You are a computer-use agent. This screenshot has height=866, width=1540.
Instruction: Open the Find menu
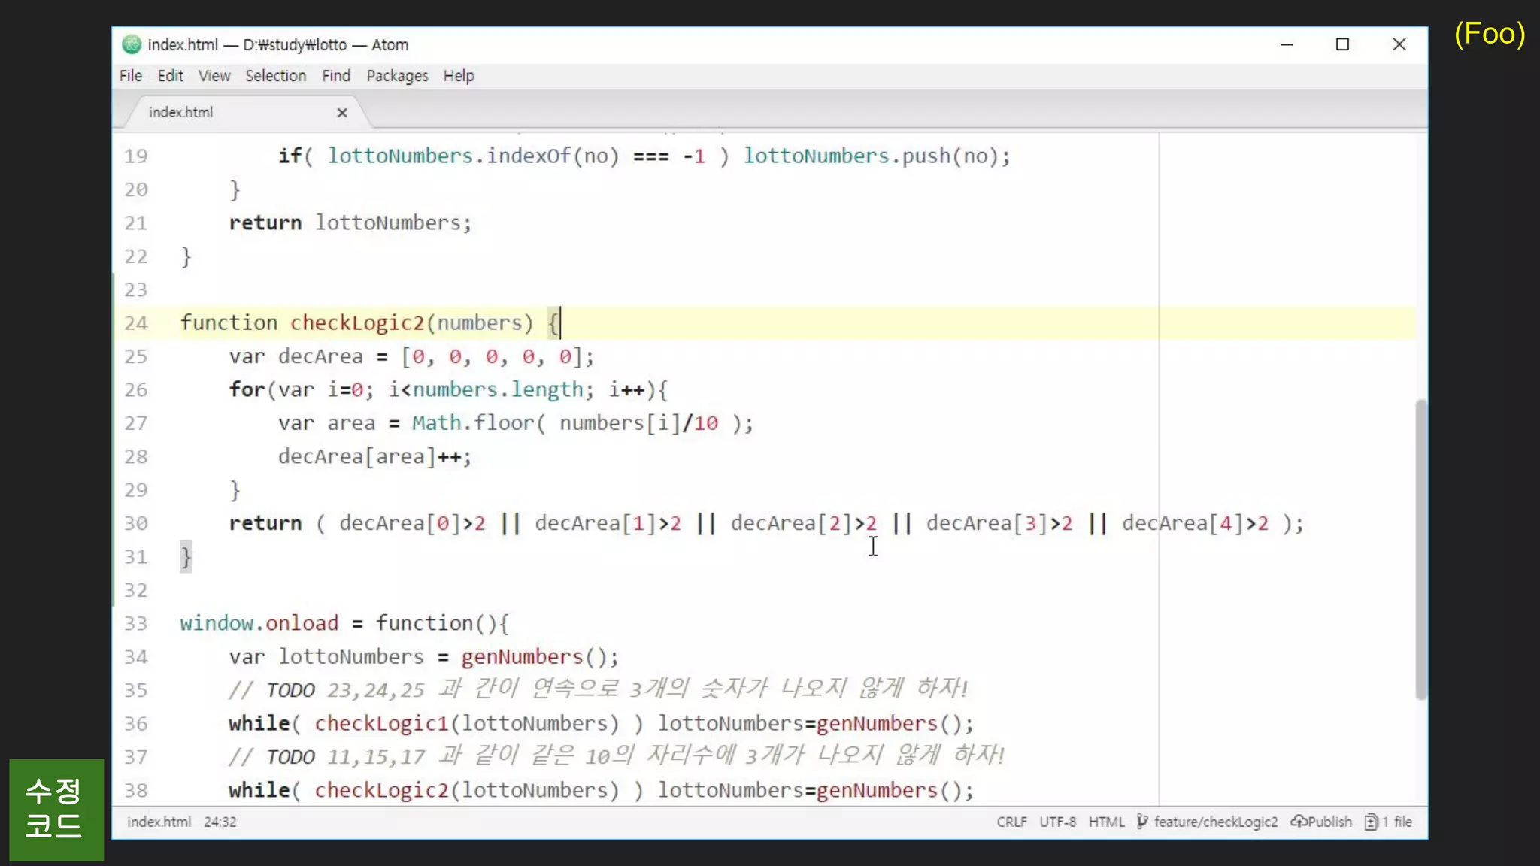coord(336,76)
